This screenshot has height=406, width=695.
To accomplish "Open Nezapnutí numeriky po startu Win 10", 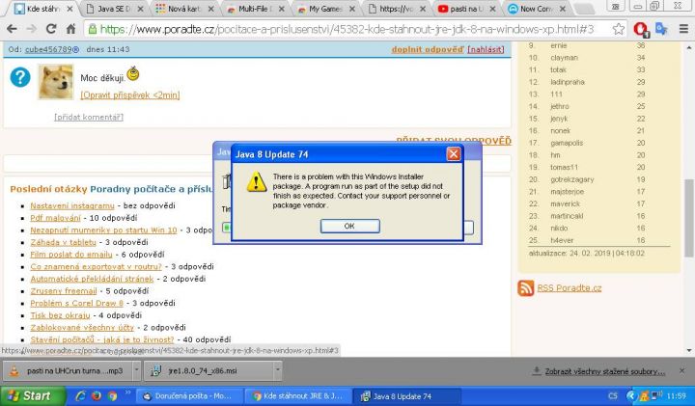I will pyautogui.click(x=103, y=230).
